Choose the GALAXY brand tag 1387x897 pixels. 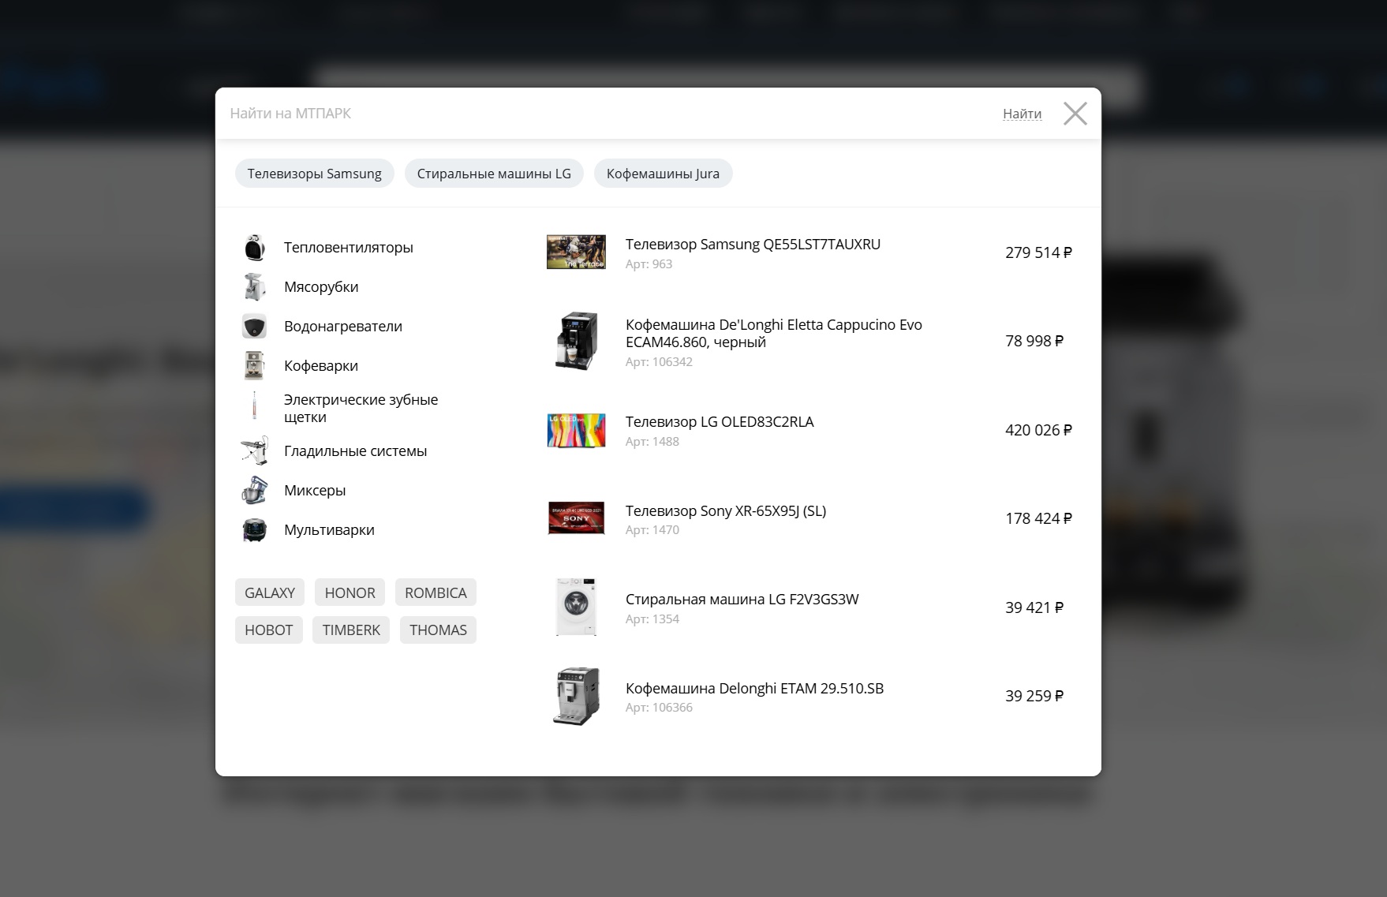[270, 592]
